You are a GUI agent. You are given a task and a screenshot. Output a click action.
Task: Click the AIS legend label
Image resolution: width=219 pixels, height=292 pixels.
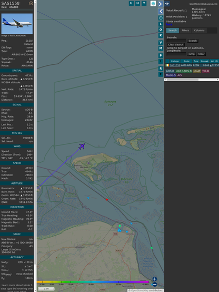click(180, 75)
